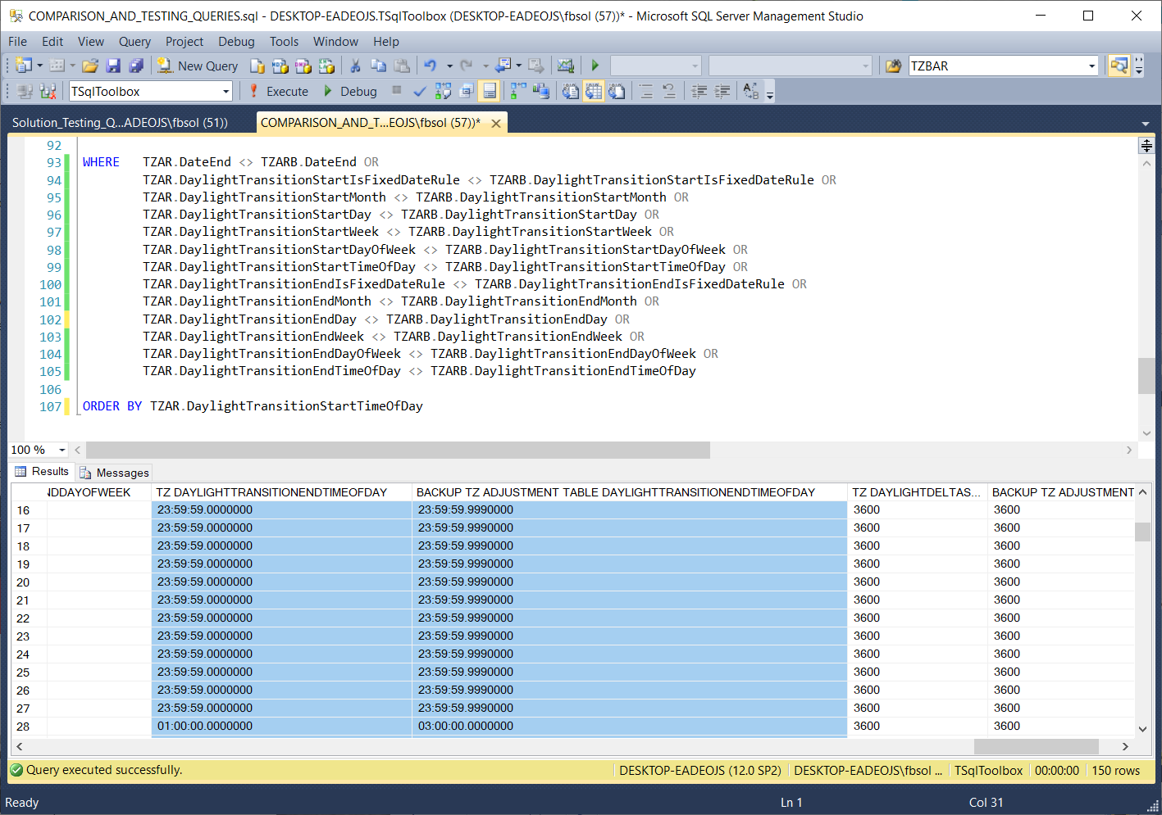Viewport: 1162px width, 815px height.
Task: Click the Cut scissors icon
Action: coord(355,66)
